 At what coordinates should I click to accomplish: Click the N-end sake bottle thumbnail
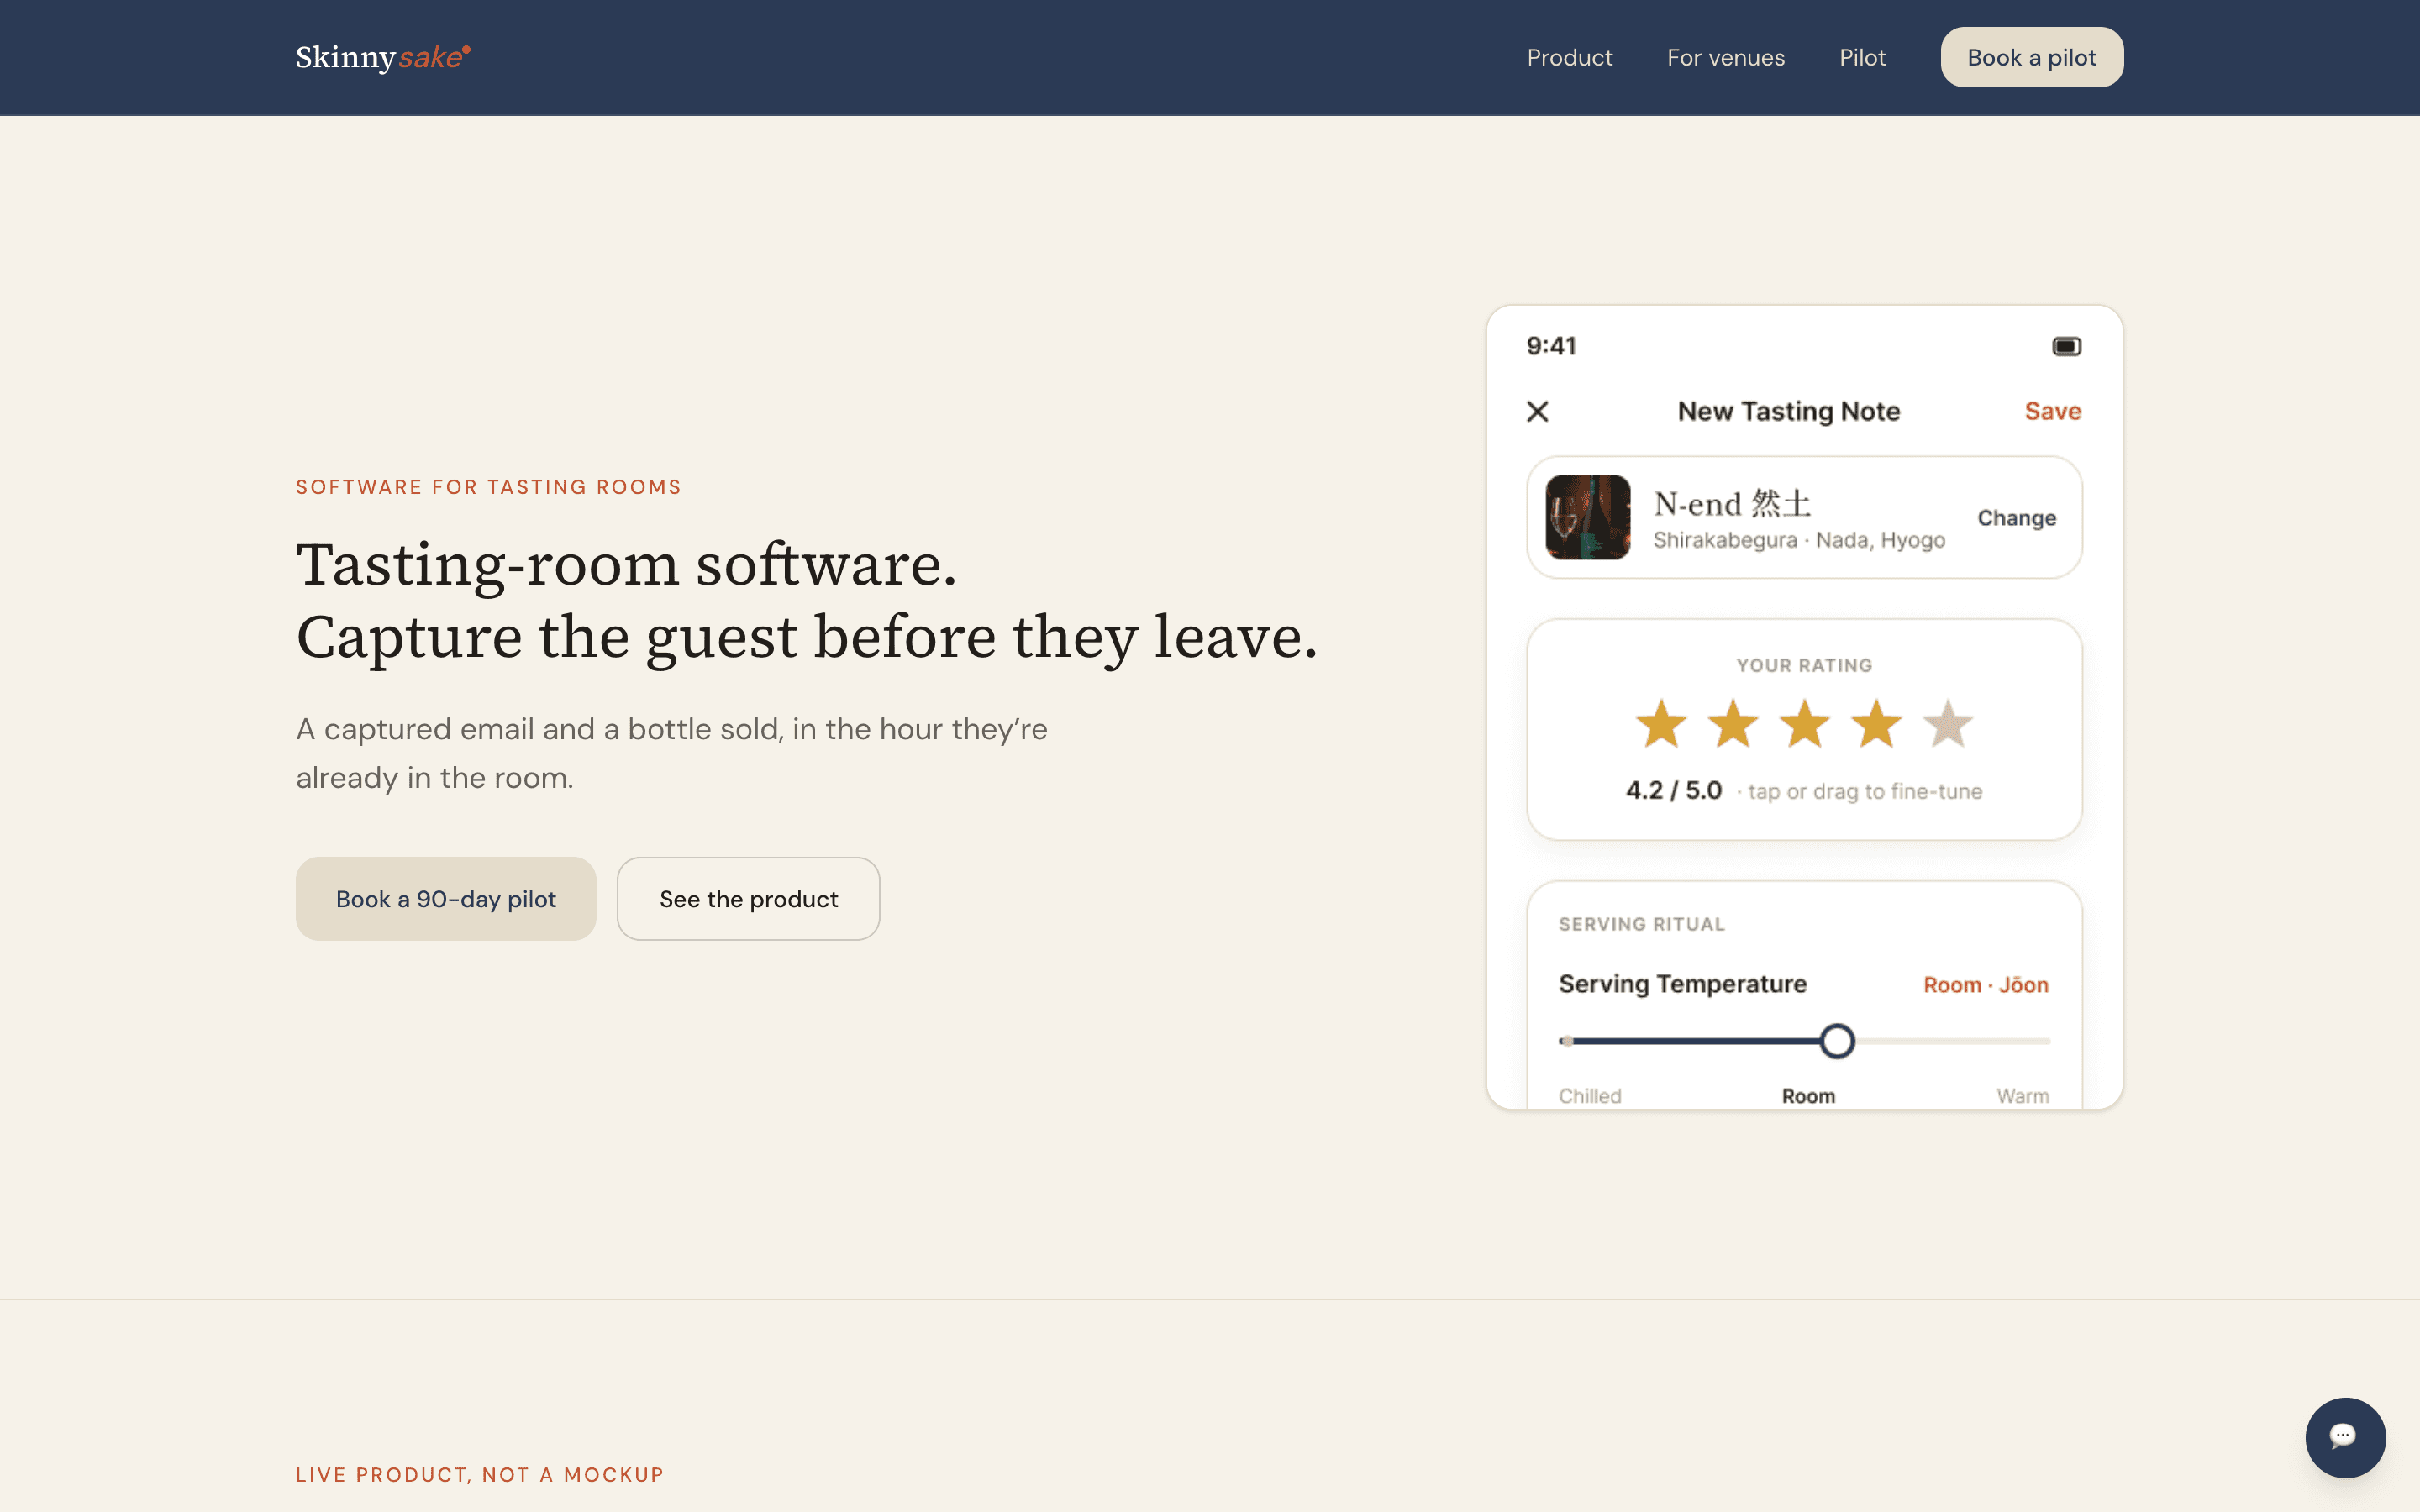pos(1587,517)
